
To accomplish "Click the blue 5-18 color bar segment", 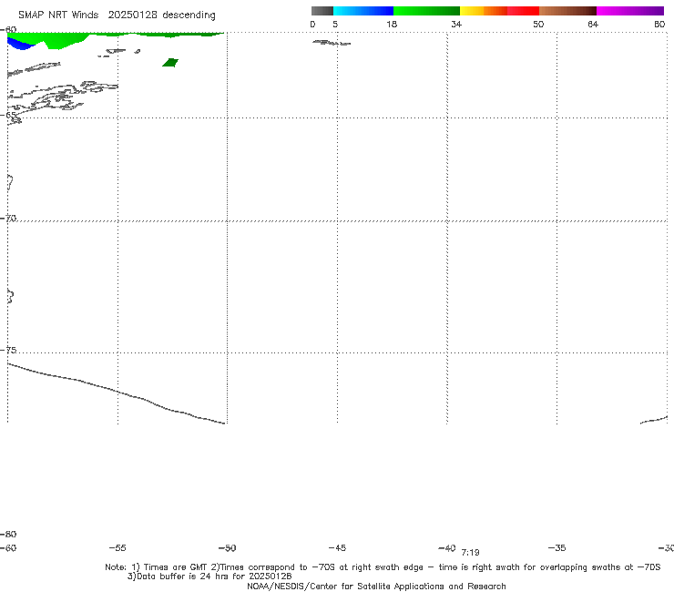I will pos(363,11).
